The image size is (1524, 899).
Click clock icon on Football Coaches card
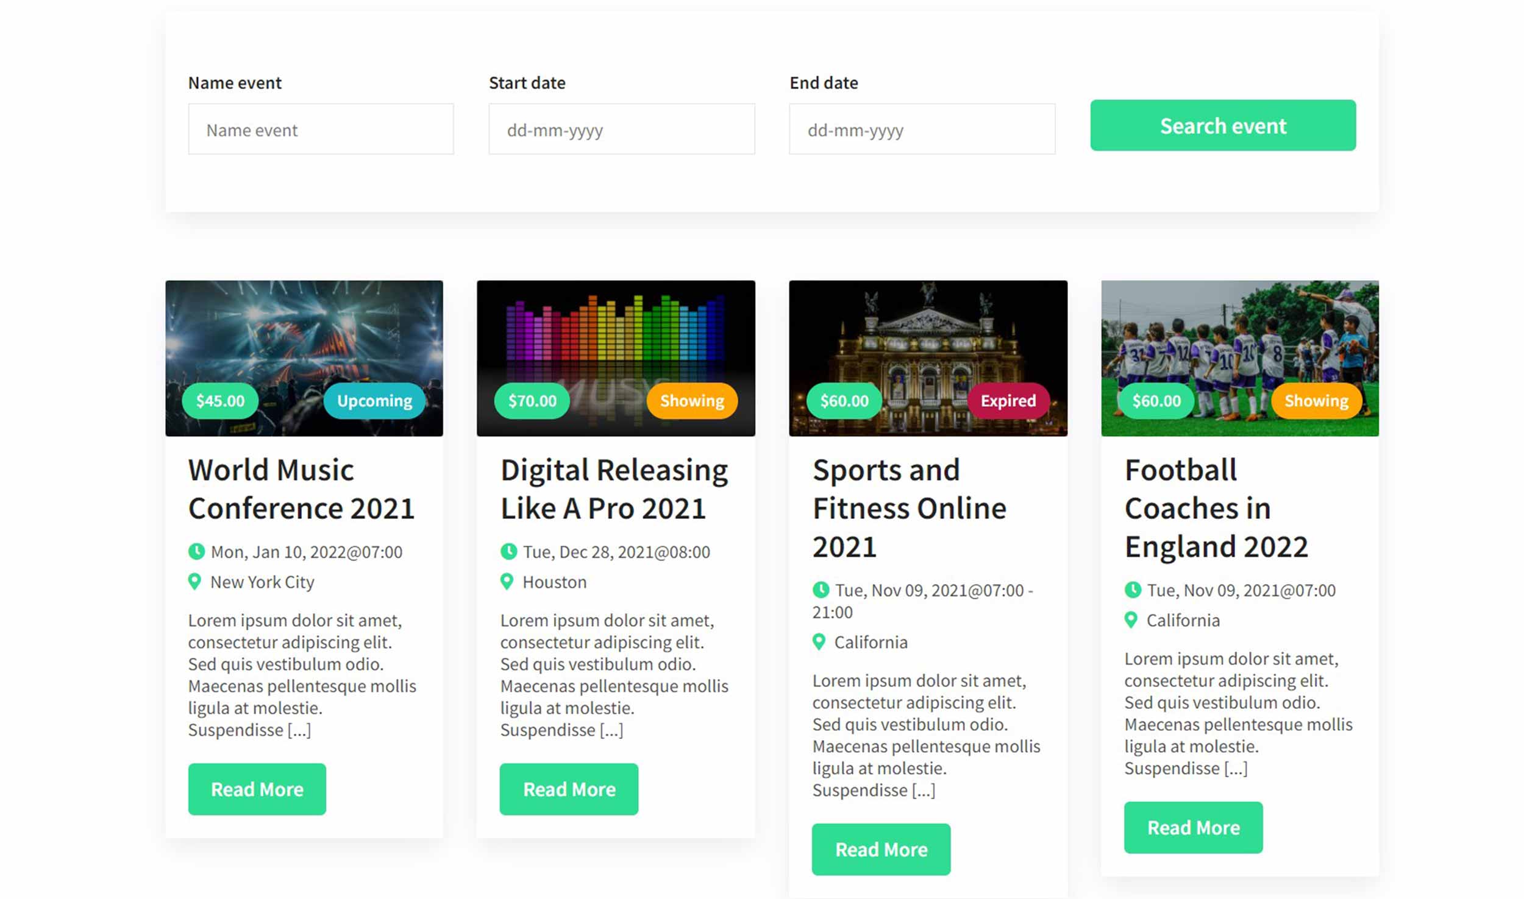(1133, 590)
